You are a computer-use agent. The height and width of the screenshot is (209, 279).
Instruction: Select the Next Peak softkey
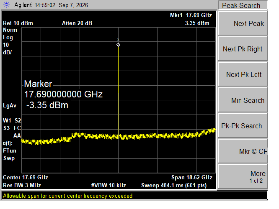click(x=243, y=23)
